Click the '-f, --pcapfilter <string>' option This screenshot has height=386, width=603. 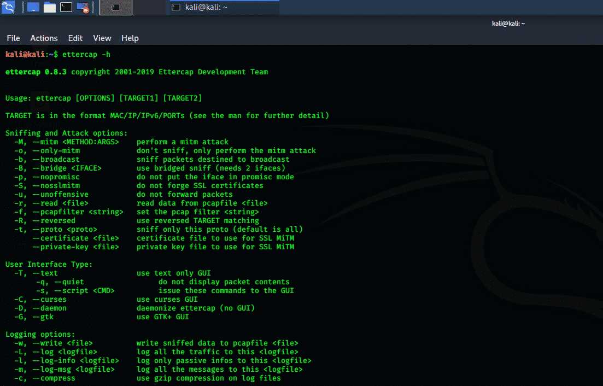[69, 212]
